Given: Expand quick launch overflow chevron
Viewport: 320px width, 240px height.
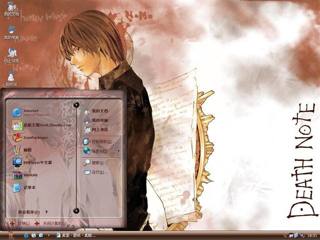Looking at the screenshot, I should [x=48, y=235].
